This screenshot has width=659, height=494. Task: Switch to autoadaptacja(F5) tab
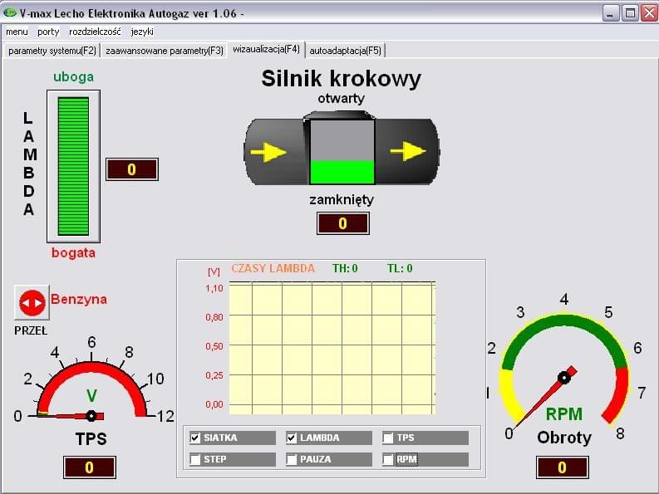(345, 51)
